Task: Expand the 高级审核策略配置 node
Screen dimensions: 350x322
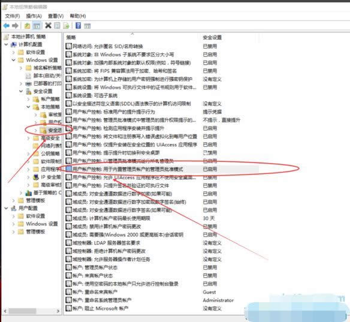Action: (x=28, y=185)
